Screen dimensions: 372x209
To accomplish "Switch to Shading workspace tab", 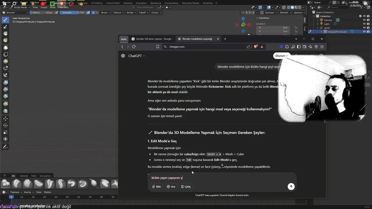I will pyautogui.click(x=128, y=3).
